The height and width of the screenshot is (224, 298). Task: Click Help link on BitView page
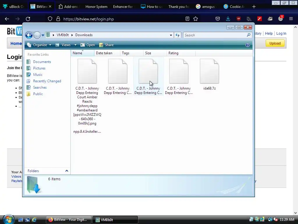tap(269, 34)
